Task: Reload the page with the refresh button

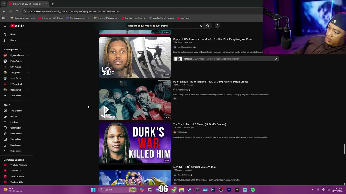Action: point(17,11)
